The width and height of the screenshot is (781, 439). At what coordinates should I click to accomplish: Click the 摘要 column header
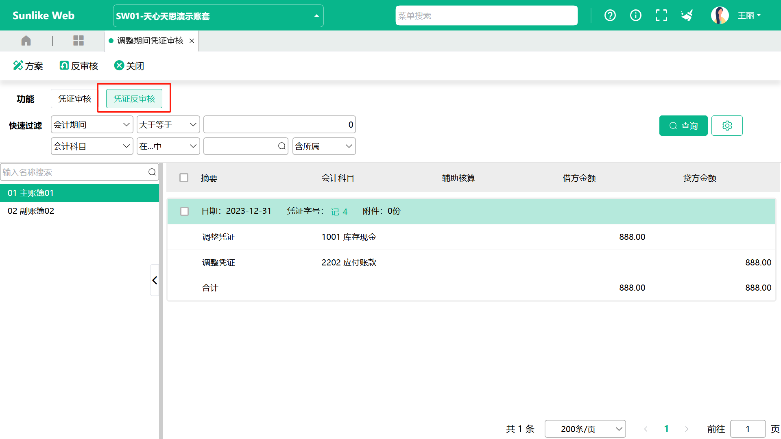click(x=209, y=178)
